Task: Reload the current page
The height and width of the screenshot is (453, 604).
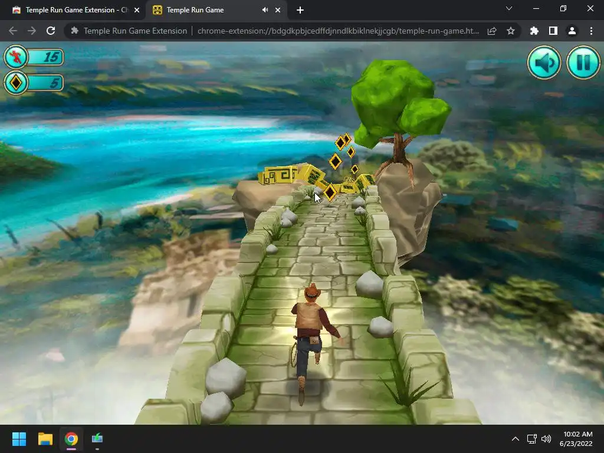Action: pos(51,31)
